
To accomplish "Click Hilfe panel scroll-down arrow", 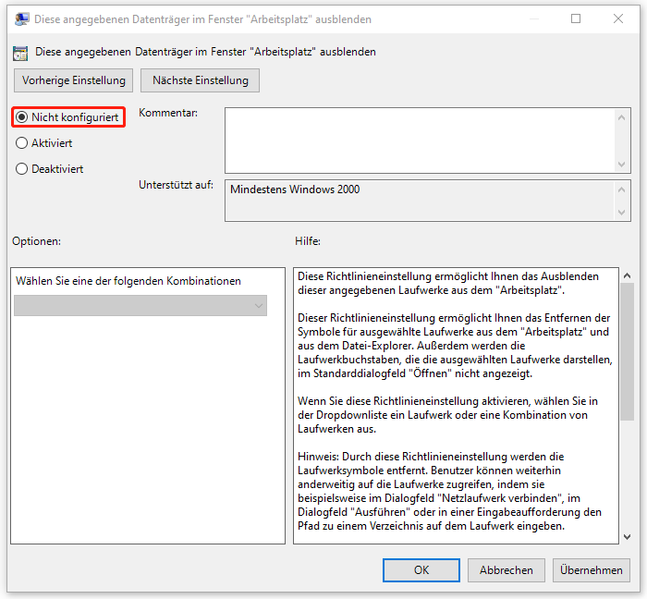I will 628,536.
